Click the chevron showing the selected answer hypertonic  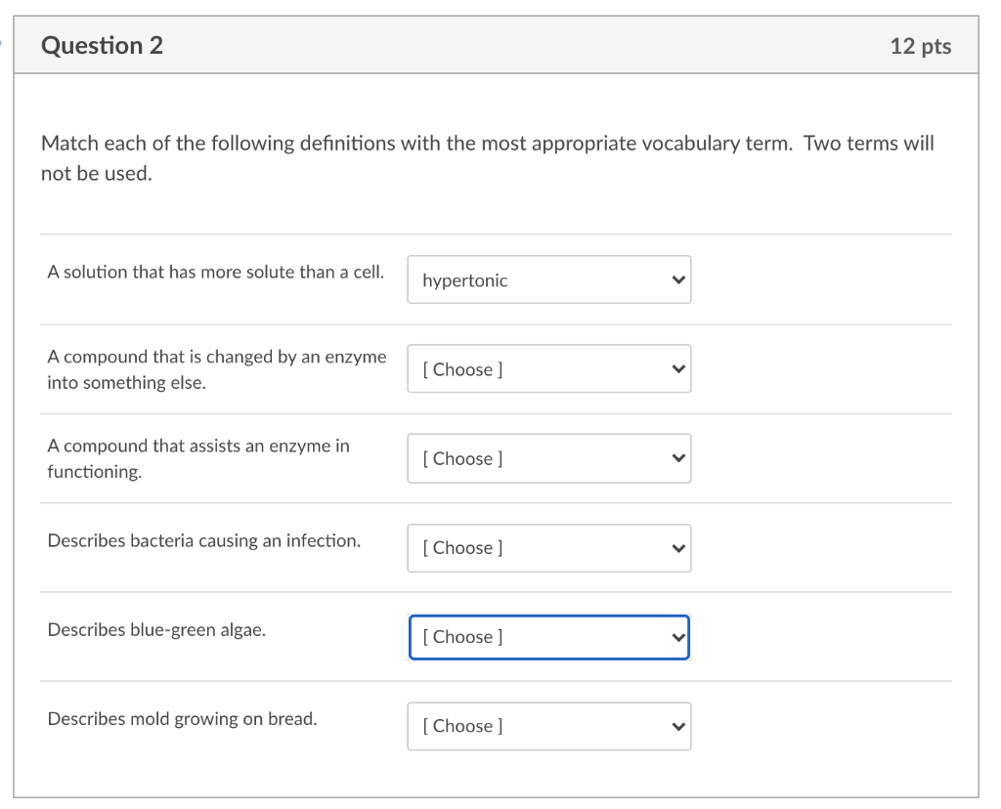(x=676, y=279)
